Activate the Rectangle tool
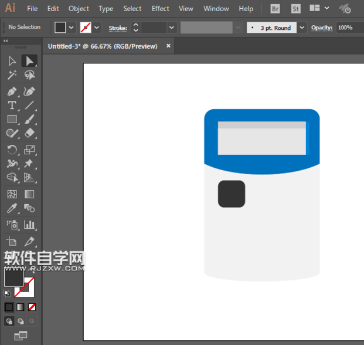Viewport: 364px width, 345px height. 12,120
